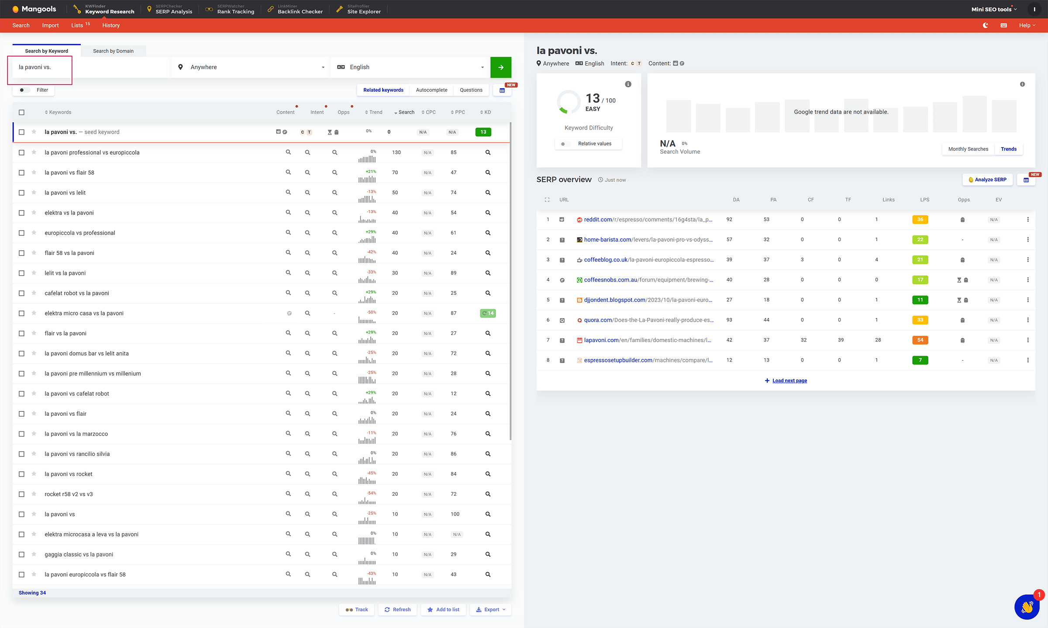Toggle the Filter switch
Viewport: 1048px width, 628px height.
(24, 90)
